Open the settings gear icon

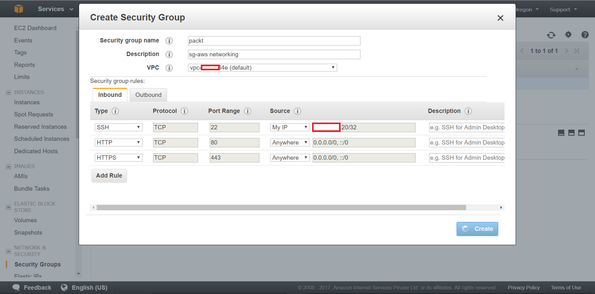tap(568, 34)
